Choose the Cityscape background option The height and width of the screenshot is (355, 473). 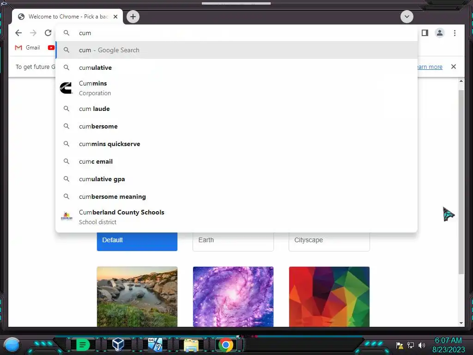tap(329, 241)
